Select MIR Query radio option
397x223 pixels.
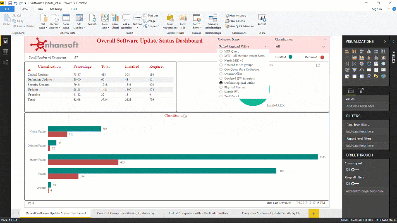(x=221, y=51)
